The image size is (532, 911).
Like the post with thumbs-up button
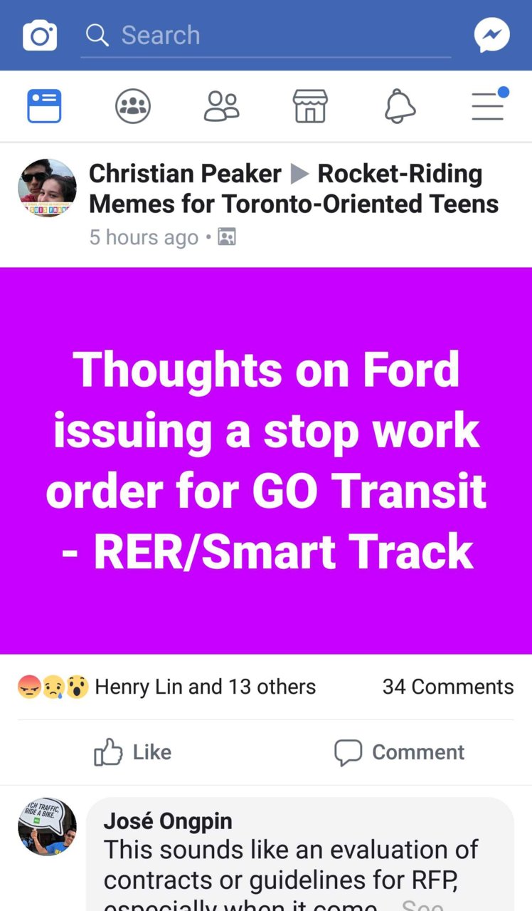pos(133,752)
